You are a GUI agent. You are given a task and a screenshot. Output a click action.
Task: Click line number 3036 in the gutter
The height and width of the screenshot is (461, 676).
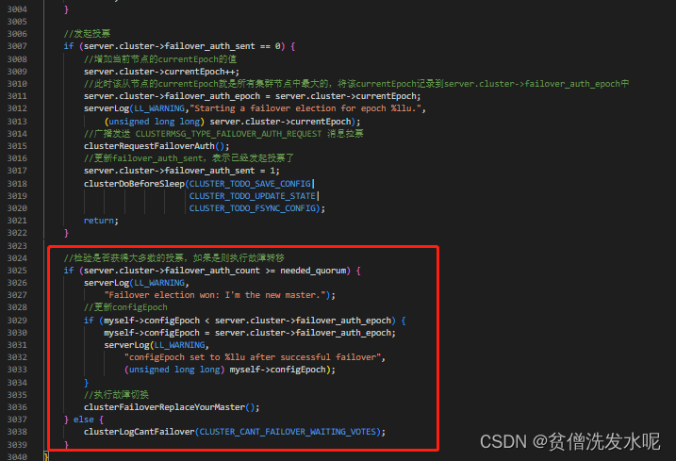[x=17, y=407]
